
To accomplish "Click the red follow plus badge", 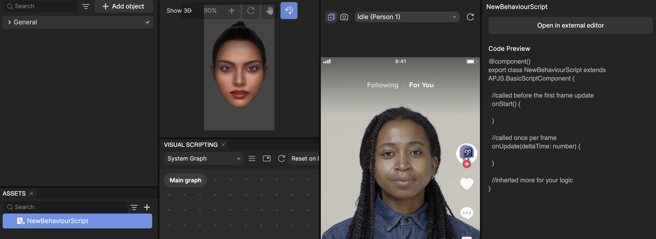I will click(x=466, y=164).
